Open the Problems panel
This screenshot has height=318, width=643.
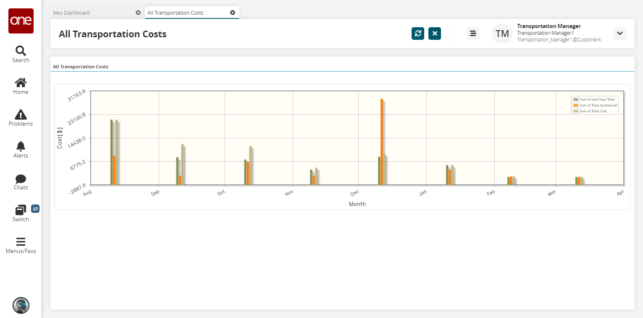tap(21, 118)
